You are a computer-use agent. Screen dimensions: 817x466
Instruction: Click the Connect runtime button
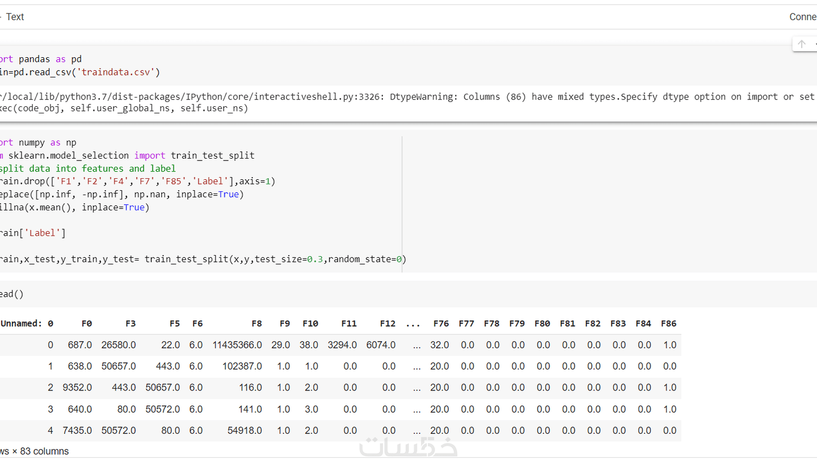(x=802, y=17)
